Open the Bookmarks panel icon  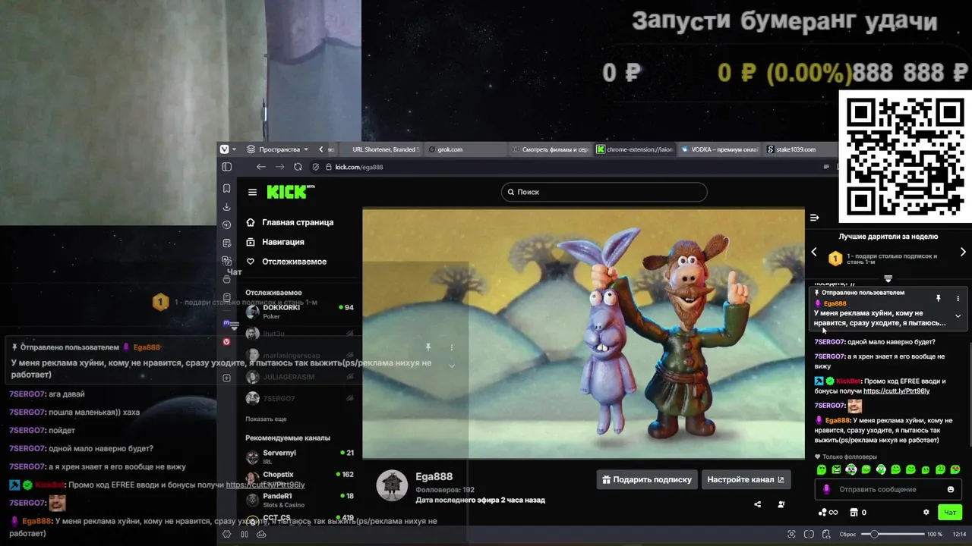click(226, 188)
